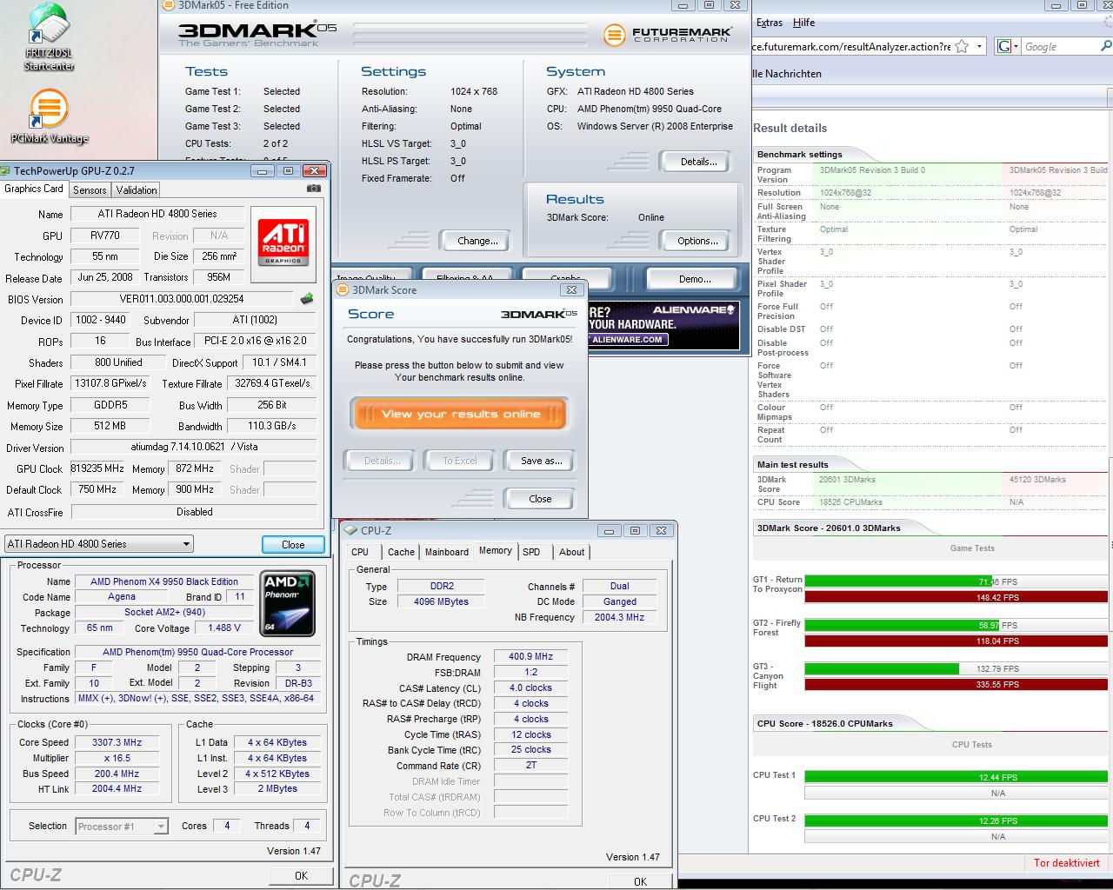Select the Graphics Card tab in GPU-Z
Viewport: 1113px width, 890px height.
click(34, 189)
